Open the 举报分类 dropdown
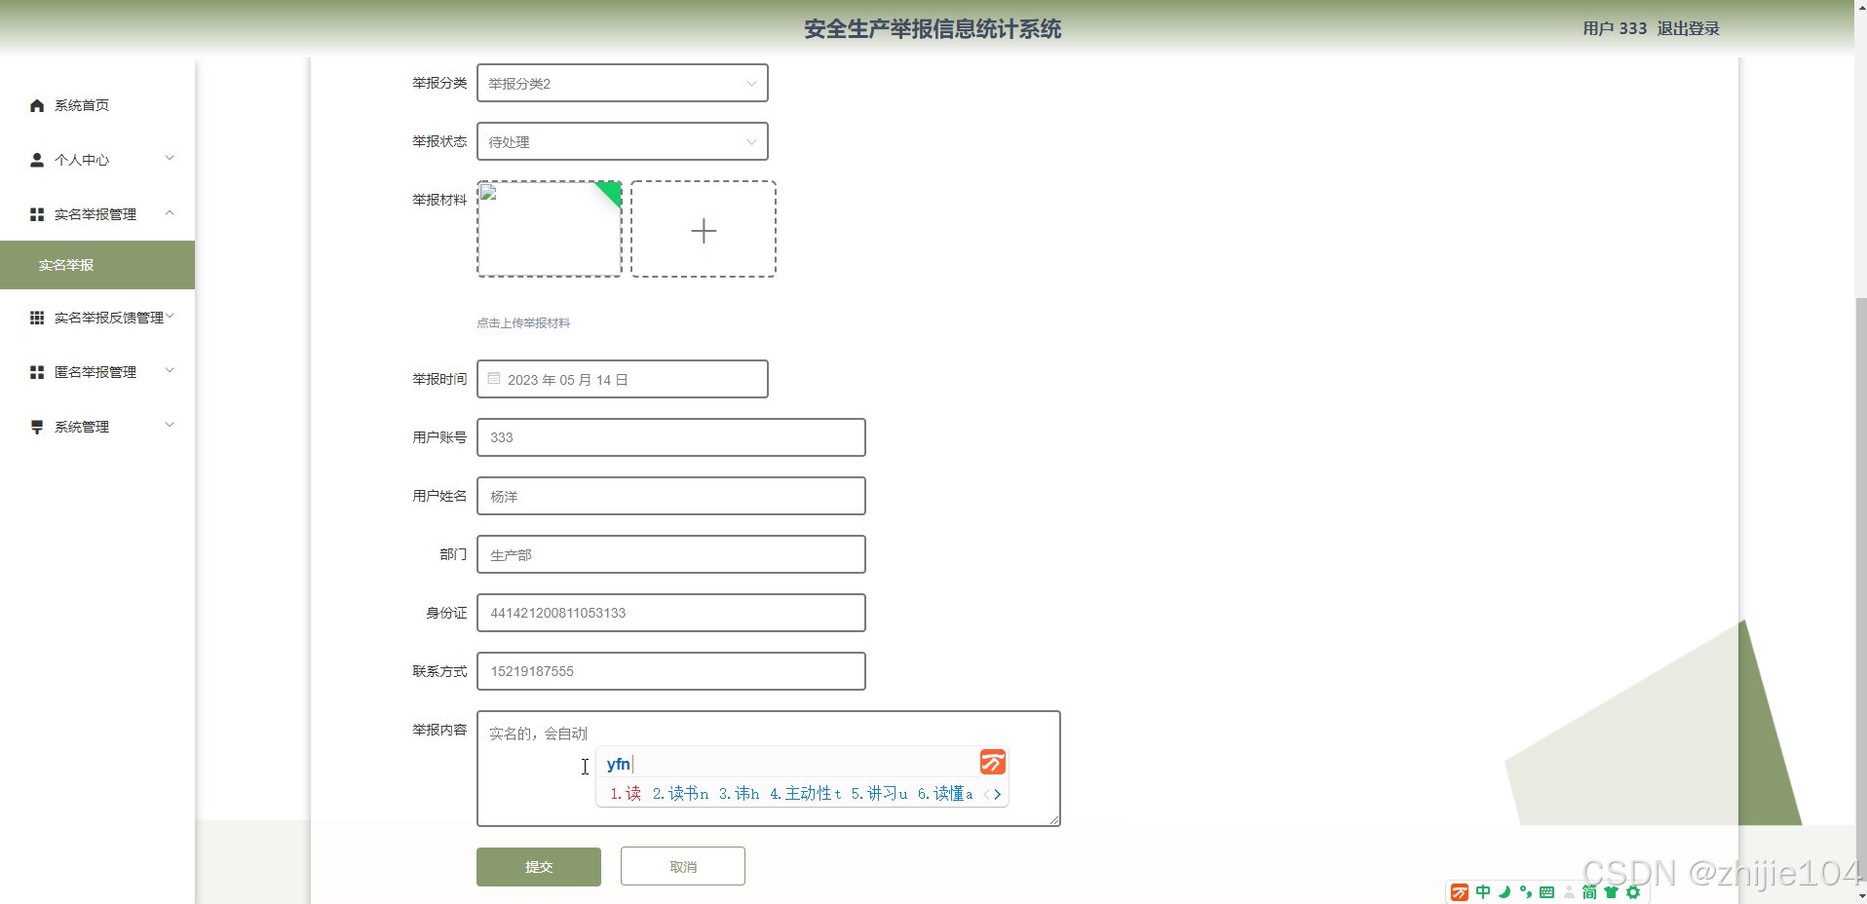 tap(622, 84)
